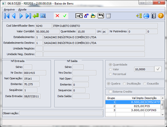
Task: Open the Arquivo menu
Action: (9, 10)
